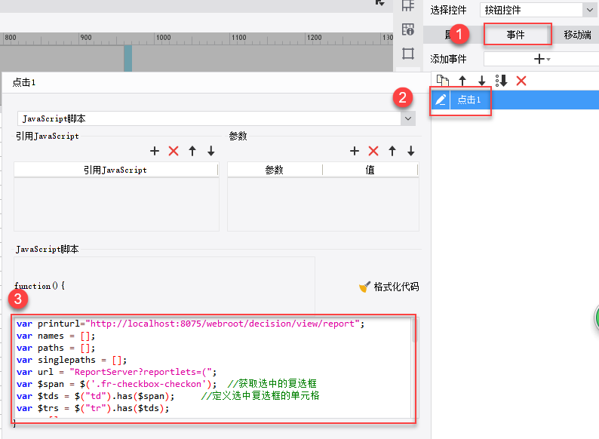Screen dimensions: 599x439
Task: Click into the JavaScript code editor area
Action: [213, 368]
